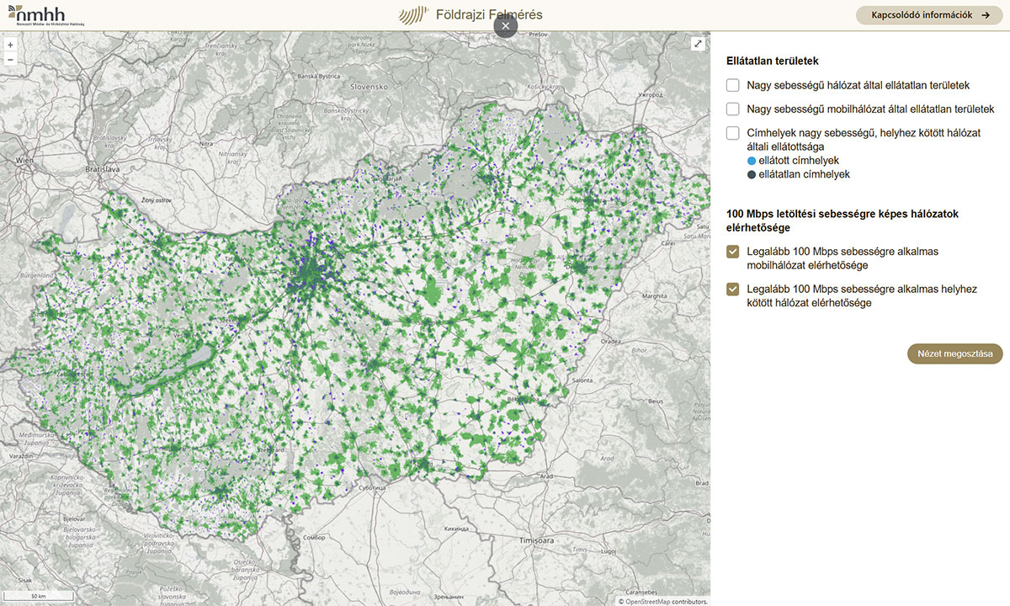Enable Nagy sebességű hálózat által ellátatlan területek
Viewport: 1010px width, 606px height.
click(733, 85)
